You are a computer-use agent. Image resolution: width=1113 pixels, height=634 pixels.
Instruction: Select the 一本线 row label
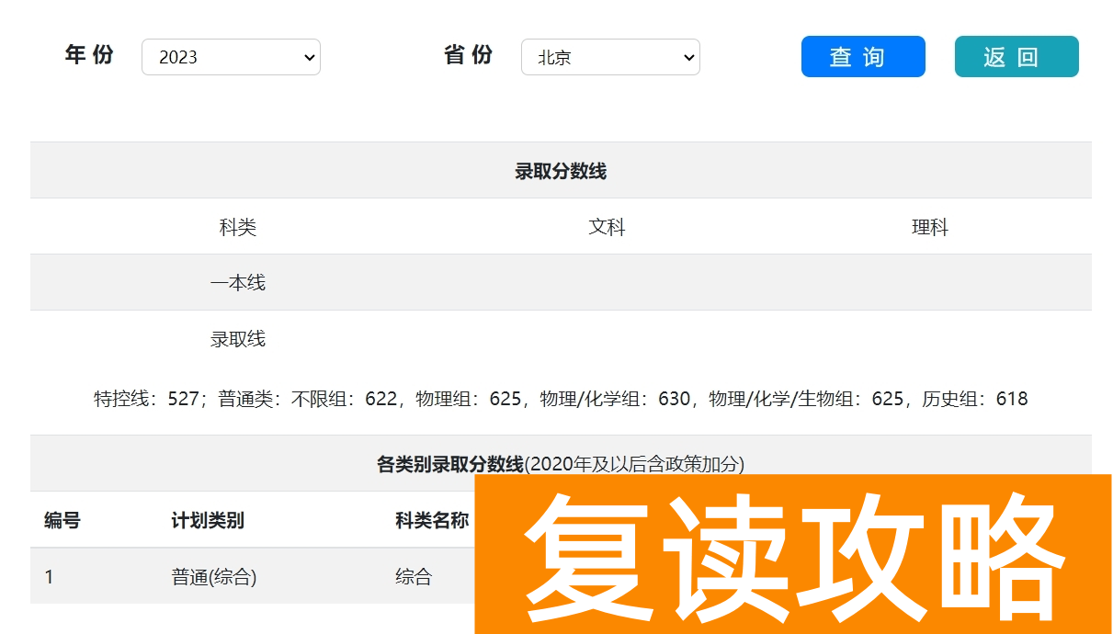[237, 282]
